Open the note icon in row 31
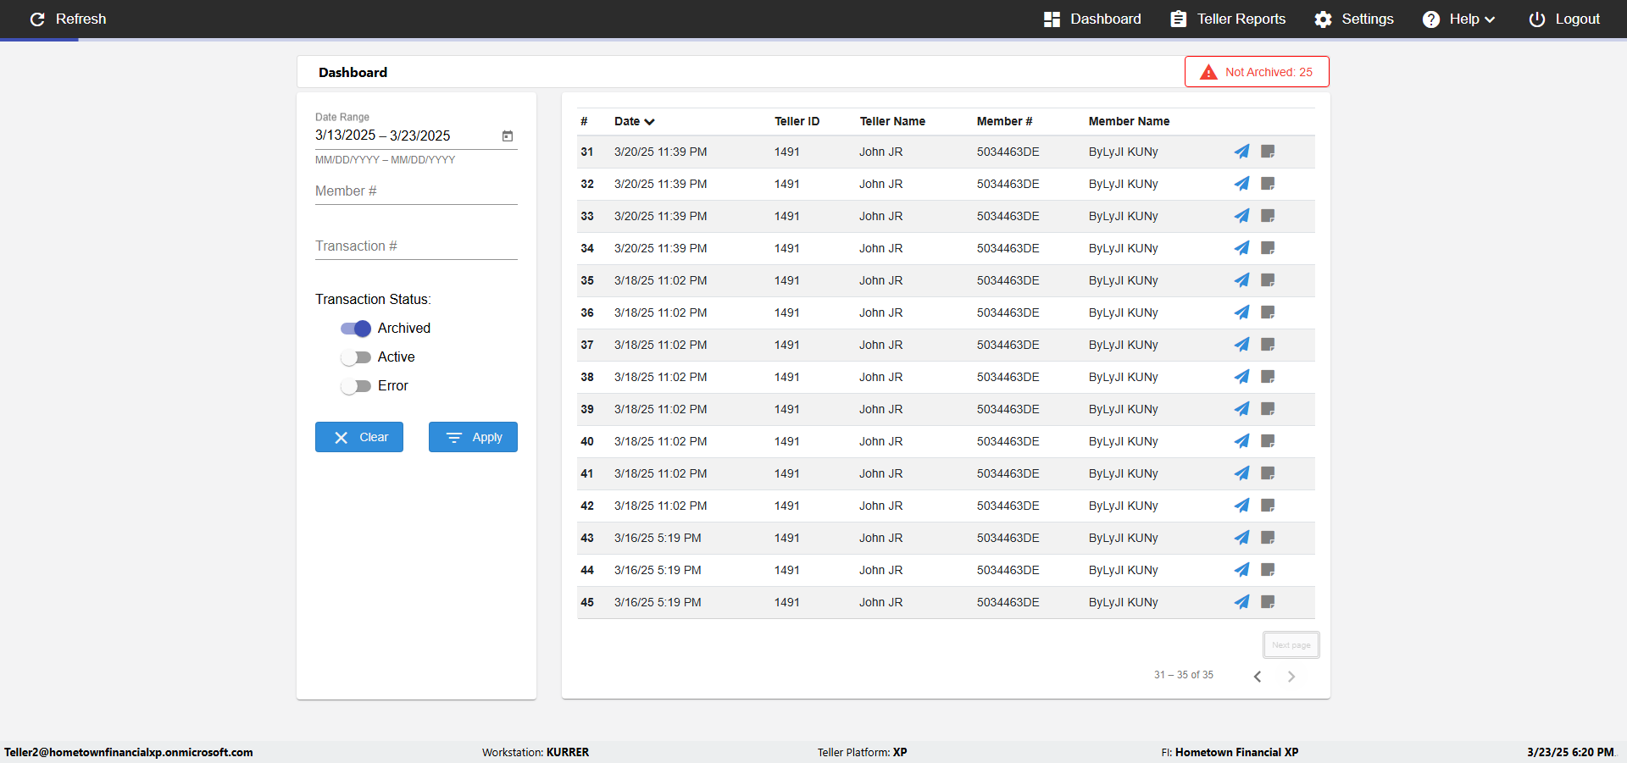Screen dimensions: 1627x763 1268,152
